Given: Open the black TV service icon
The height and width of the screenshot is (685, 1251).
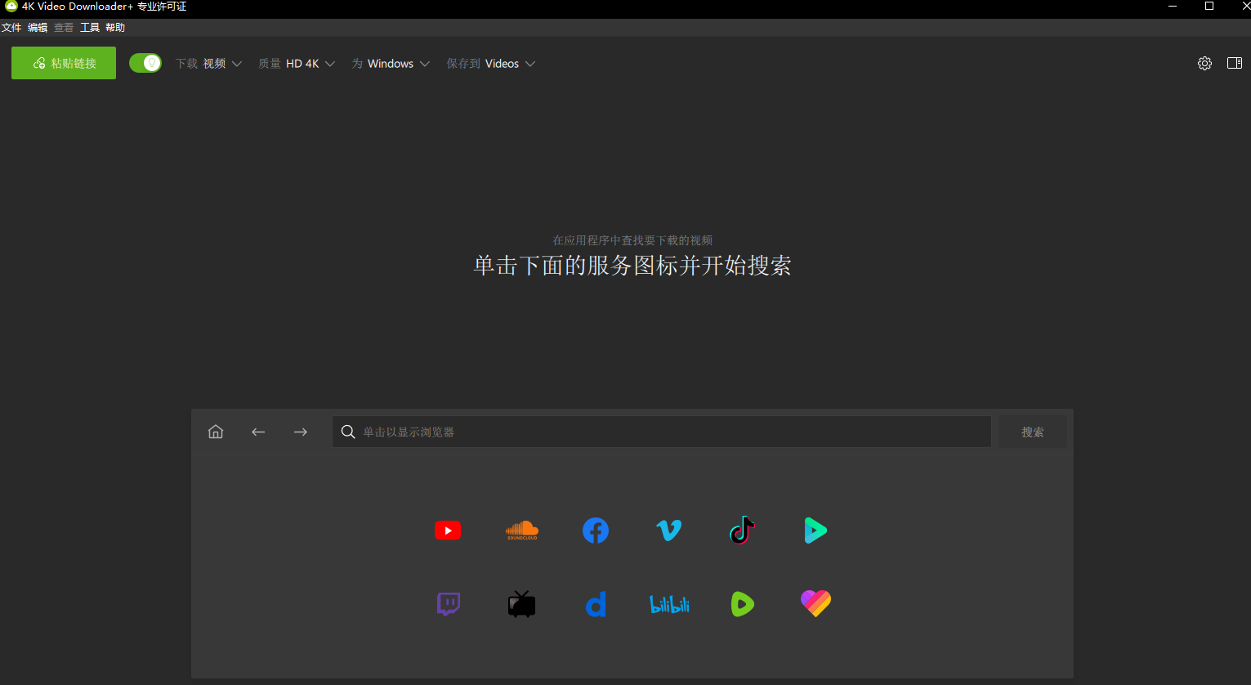Looking at the screenshot, I should click(x=521, y=604).
